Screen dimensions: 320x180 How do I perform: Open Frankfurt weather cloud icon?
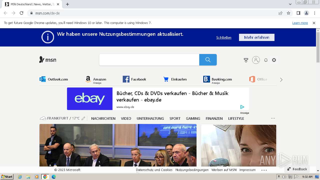click(x=43, y=118)
